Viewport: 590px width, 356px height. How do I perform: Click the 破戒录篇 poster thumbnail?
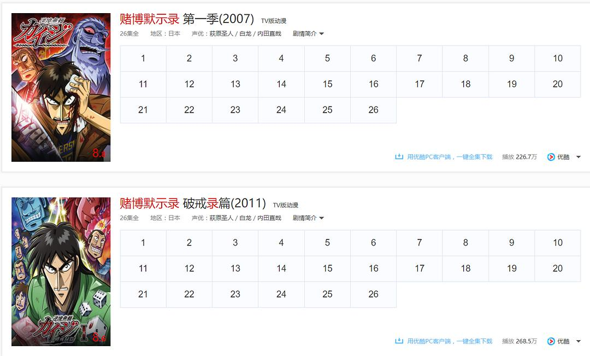(x=61, y=272)
